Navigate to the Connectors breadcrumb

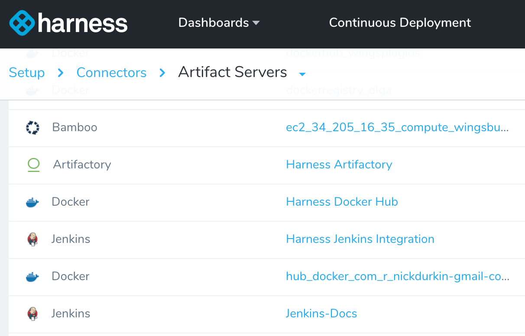[x=111, y=72]
